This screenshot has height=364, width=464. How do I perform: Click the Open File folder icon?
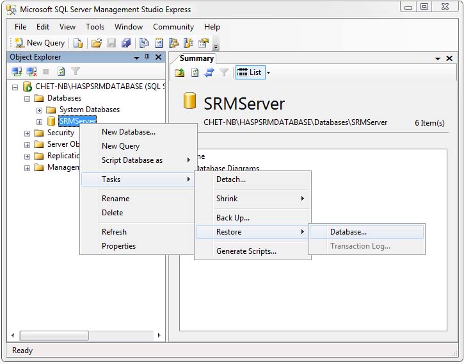tap(97, 44)
